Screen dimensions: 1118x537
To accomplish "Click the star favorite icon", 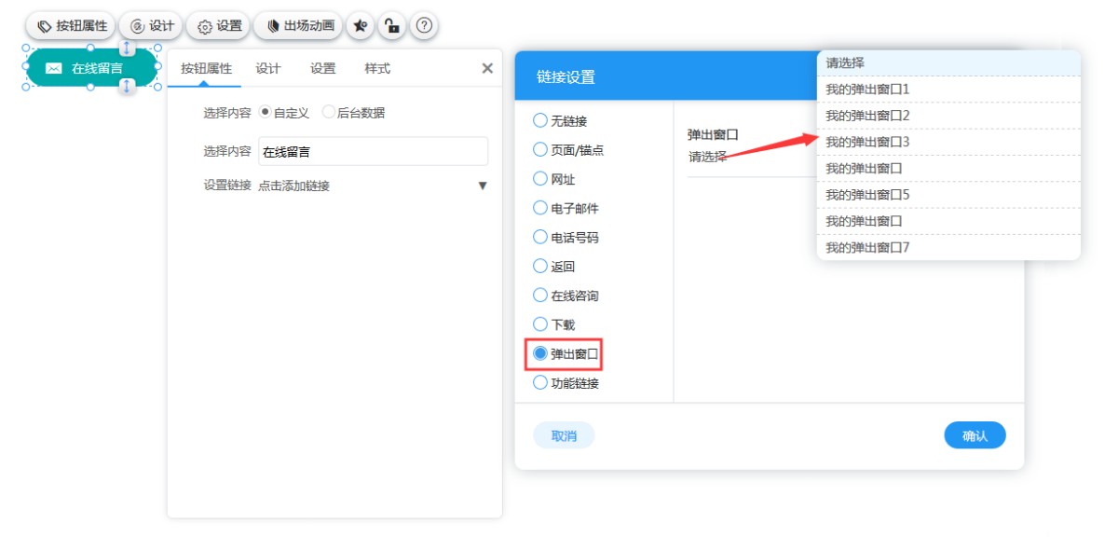I will 361,26.
